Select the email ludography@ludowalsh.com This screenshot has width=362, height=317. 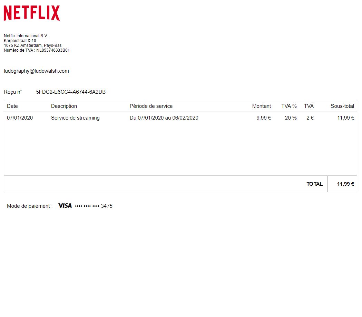coord(36,71)
